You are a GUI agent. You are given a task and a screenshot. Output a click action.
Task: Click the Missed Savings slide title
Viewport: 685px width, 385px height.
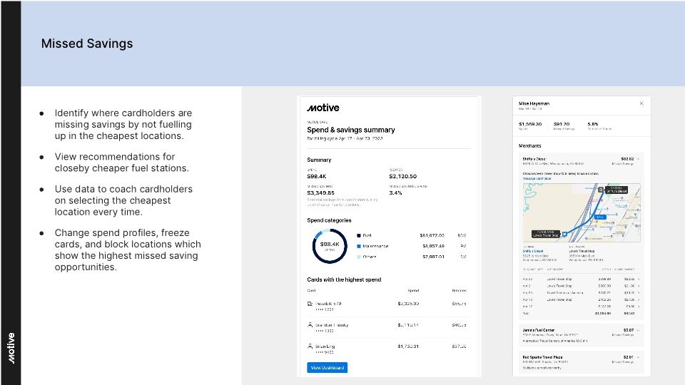tap(87, 43)
